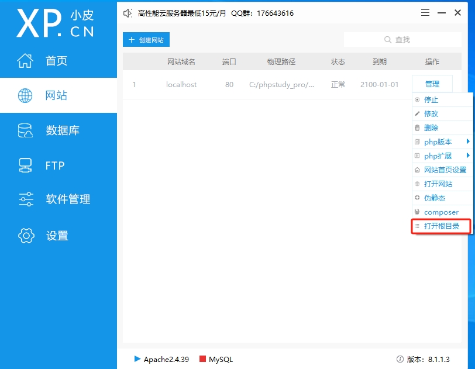The width and height of the screenshot is (475, 369).
Task: Open the php版本 menu entry
Action: [442, 142]
